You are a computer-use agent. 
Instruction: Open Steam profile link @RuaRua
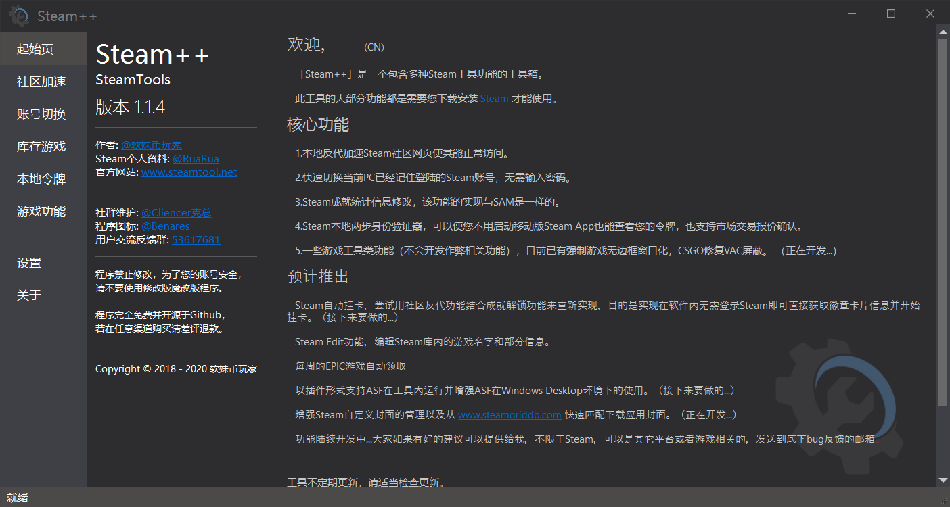click(196, 159)
